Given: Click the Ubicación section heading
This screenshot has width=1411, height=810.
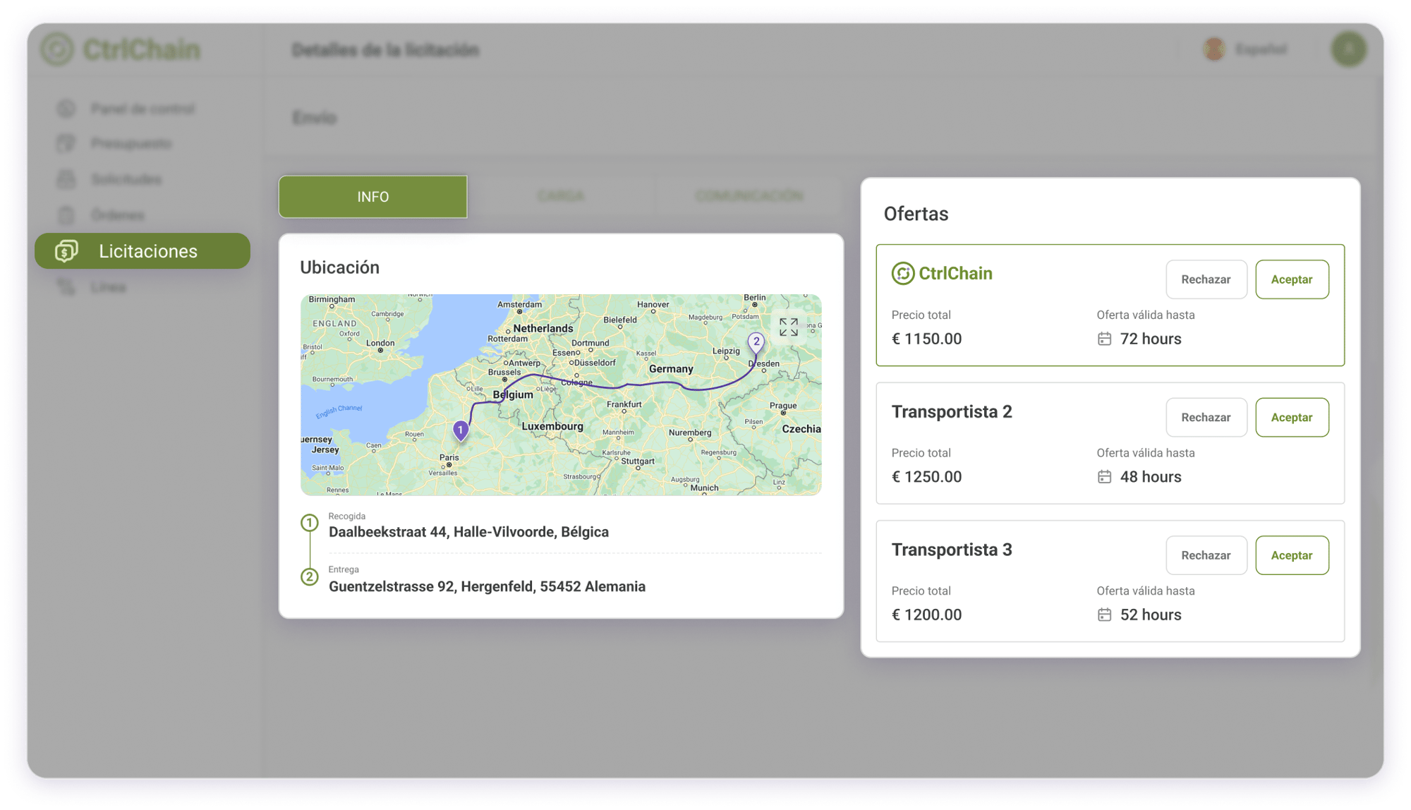Looking at the screenshot, I should (x=339, y=267).
